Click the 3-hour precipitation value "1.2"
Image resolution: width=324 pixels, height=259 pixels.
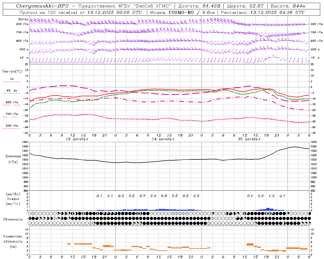tap(271, 196)
